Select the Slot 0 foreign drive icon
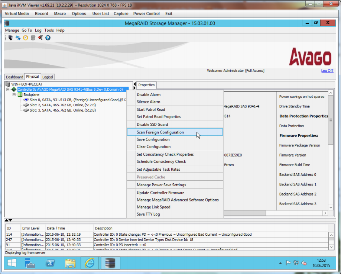341x274 pixels. 26,100
